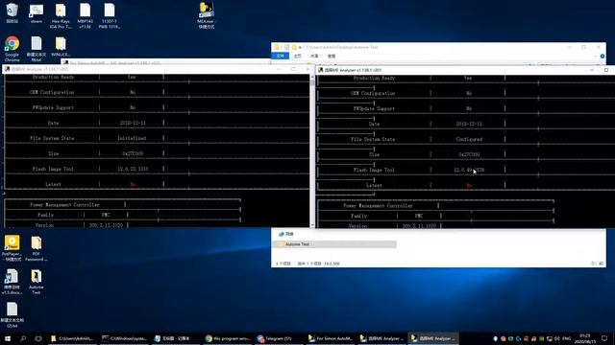Launch Google Chrome from the desktop
615x345 pixels.
click(12, 49)
